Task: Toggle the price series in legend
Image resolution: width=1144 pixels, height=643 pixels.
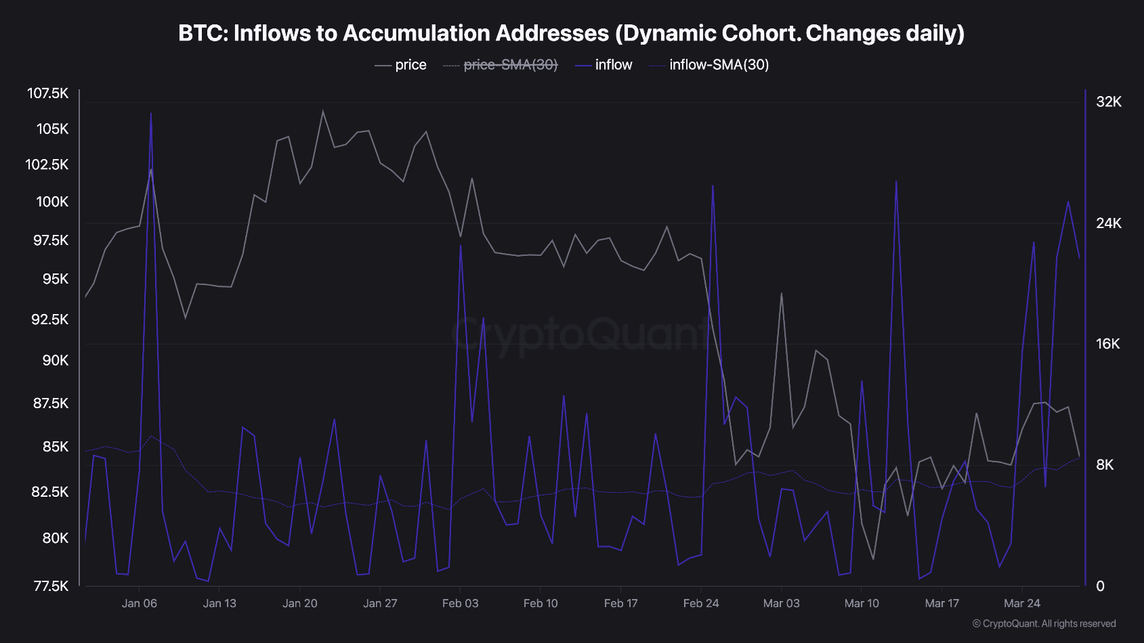Action: click(x=400, y=65)
